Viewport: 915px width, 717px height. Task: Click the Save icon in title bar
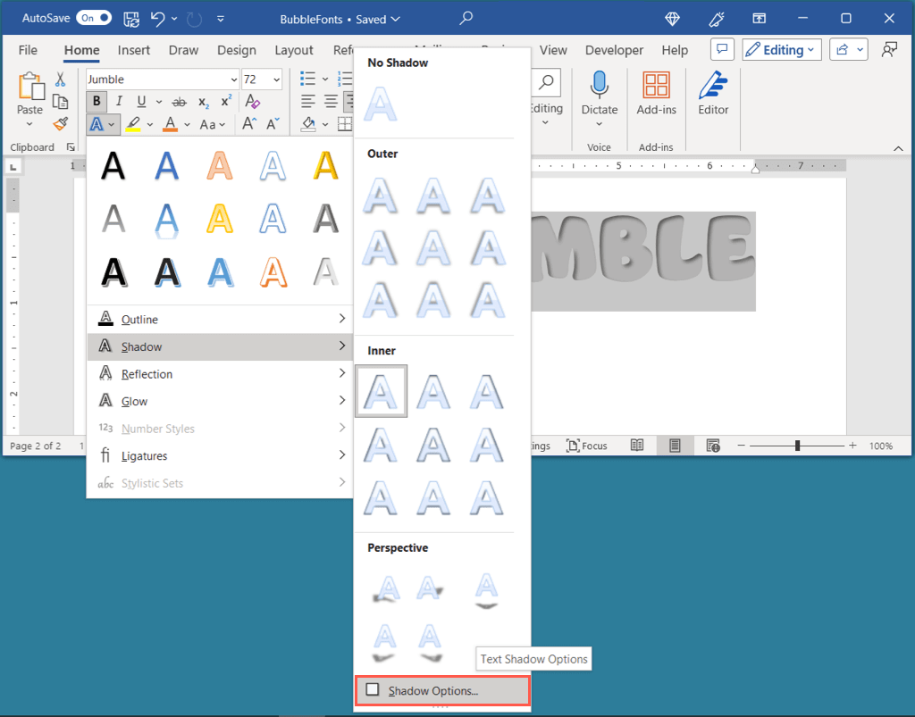click(x=130, y=18)
